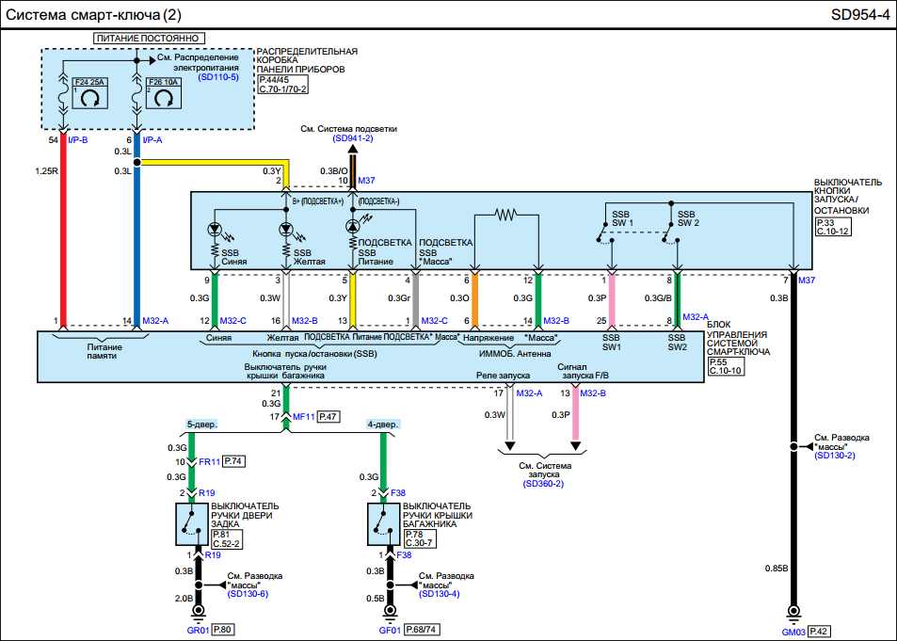This screenshot has height=641, width=897.
Task: Click the F26 10A fuse symbol
Action: pyautogui.click(x=166, y=96)
